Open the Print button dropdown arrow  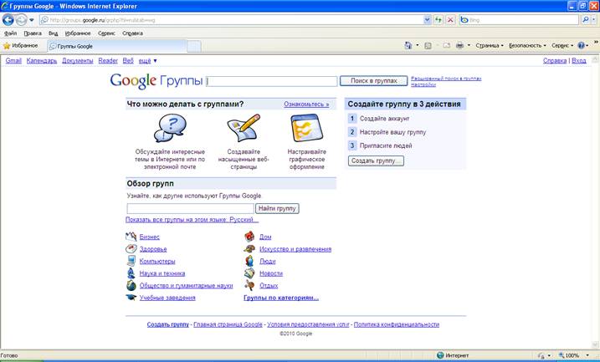[469, 45]
